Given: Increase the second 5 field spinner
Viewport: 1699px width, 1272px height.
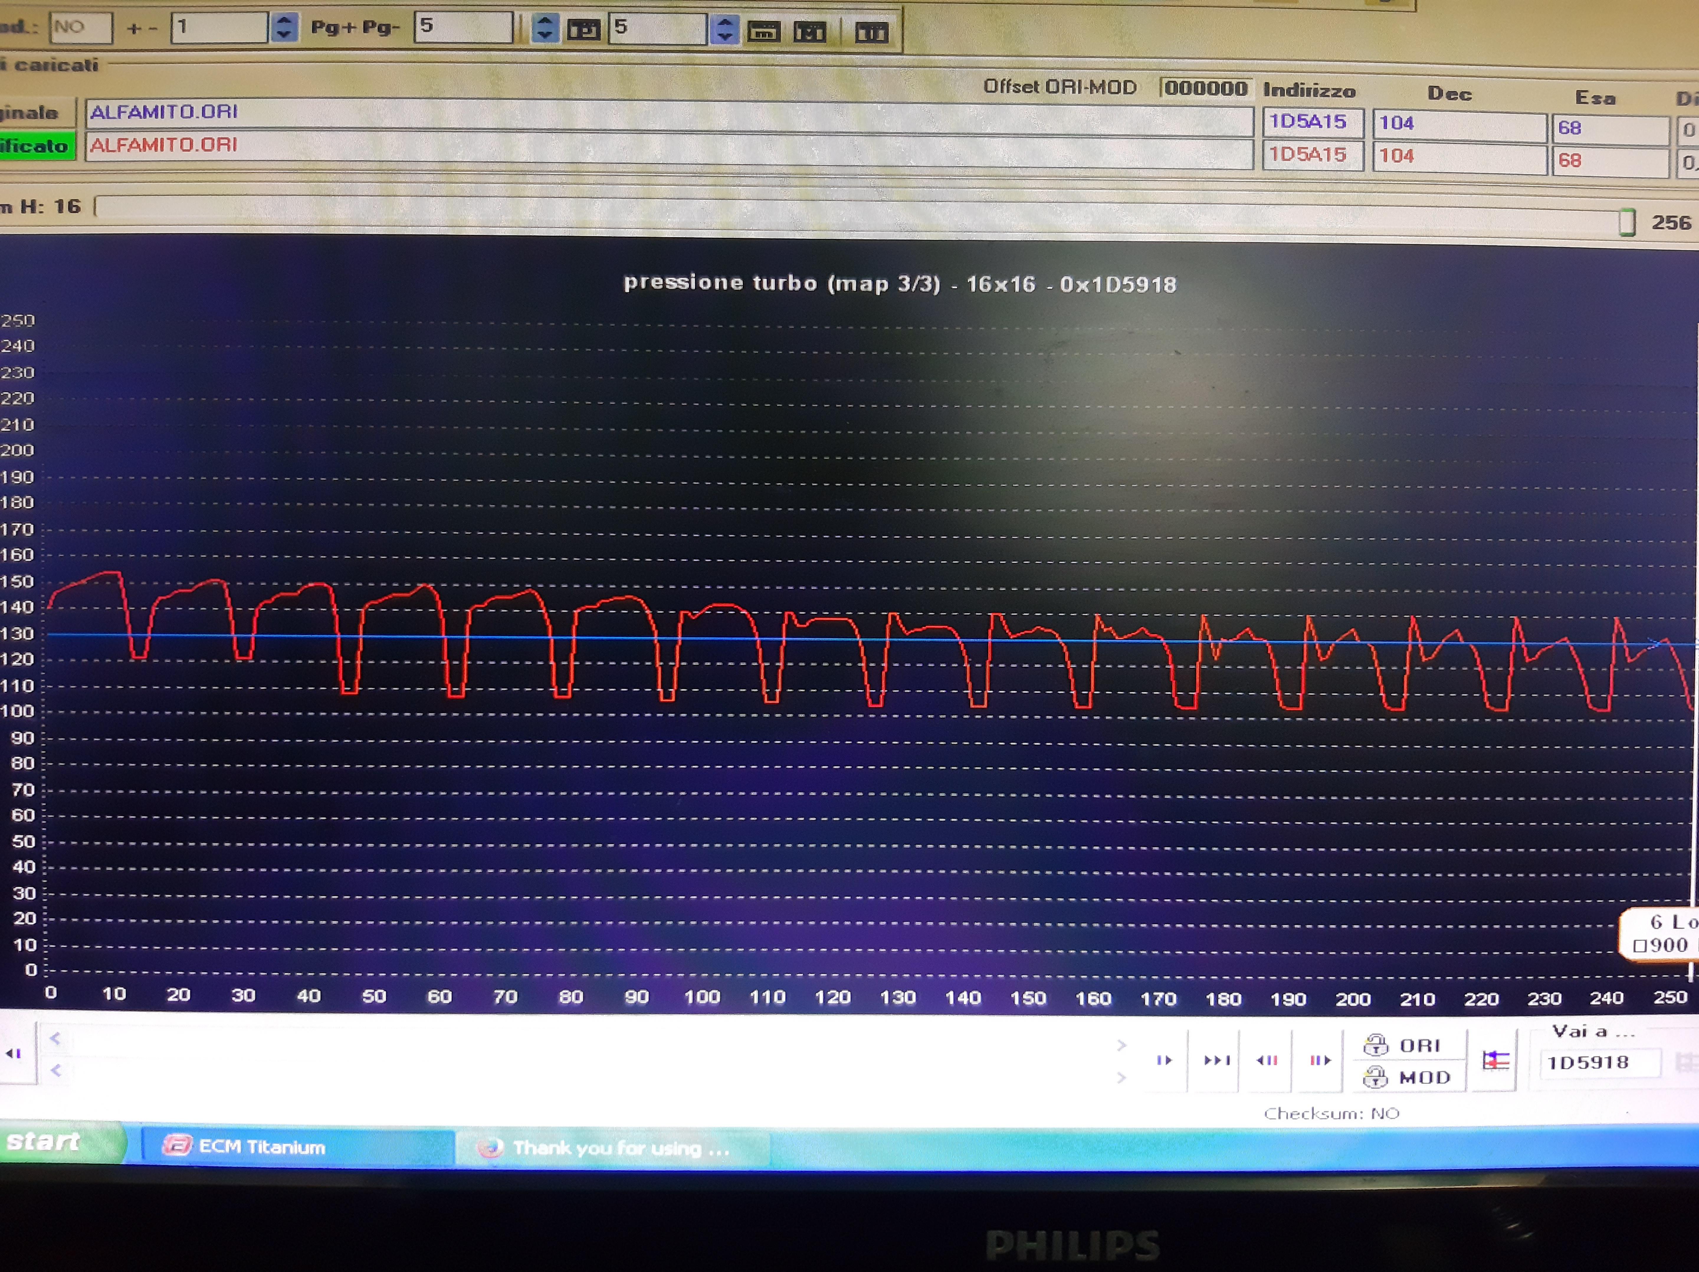Looking at the screenshot, I should pos(724,22).
